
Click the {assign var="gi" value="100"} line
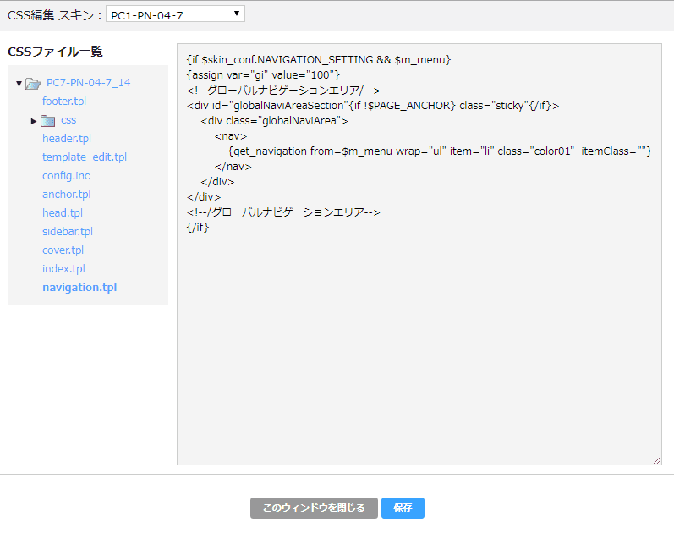click(x=263, y=75)
